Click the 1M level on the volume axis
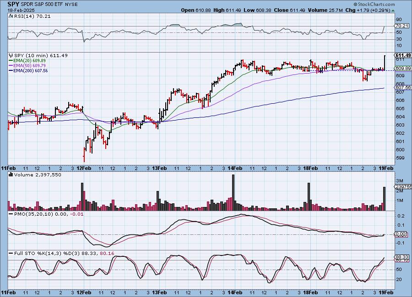 (400, 201)
